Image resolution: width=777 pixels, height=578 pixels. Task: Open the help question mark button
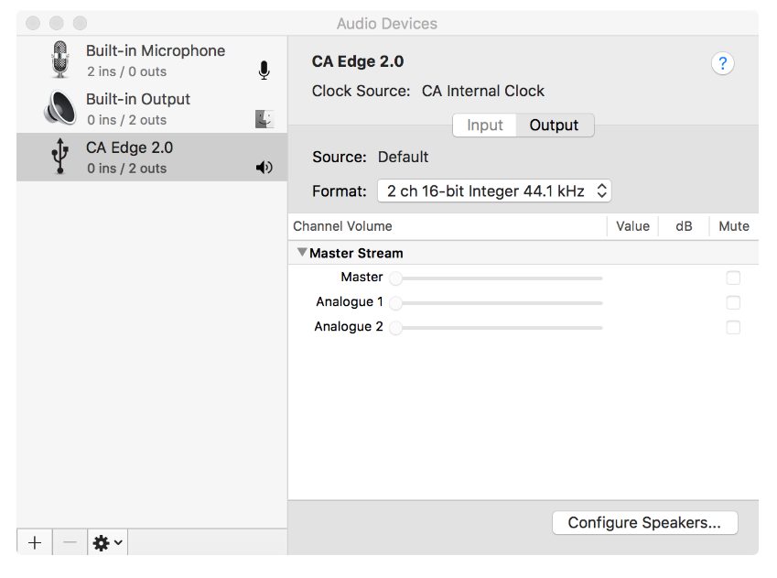click(x=722, y=63)
